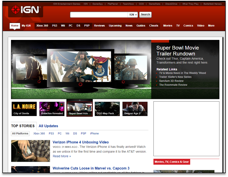Filter stories by PC
Viewport: 228px width, 177px height.
click(60, 133)
